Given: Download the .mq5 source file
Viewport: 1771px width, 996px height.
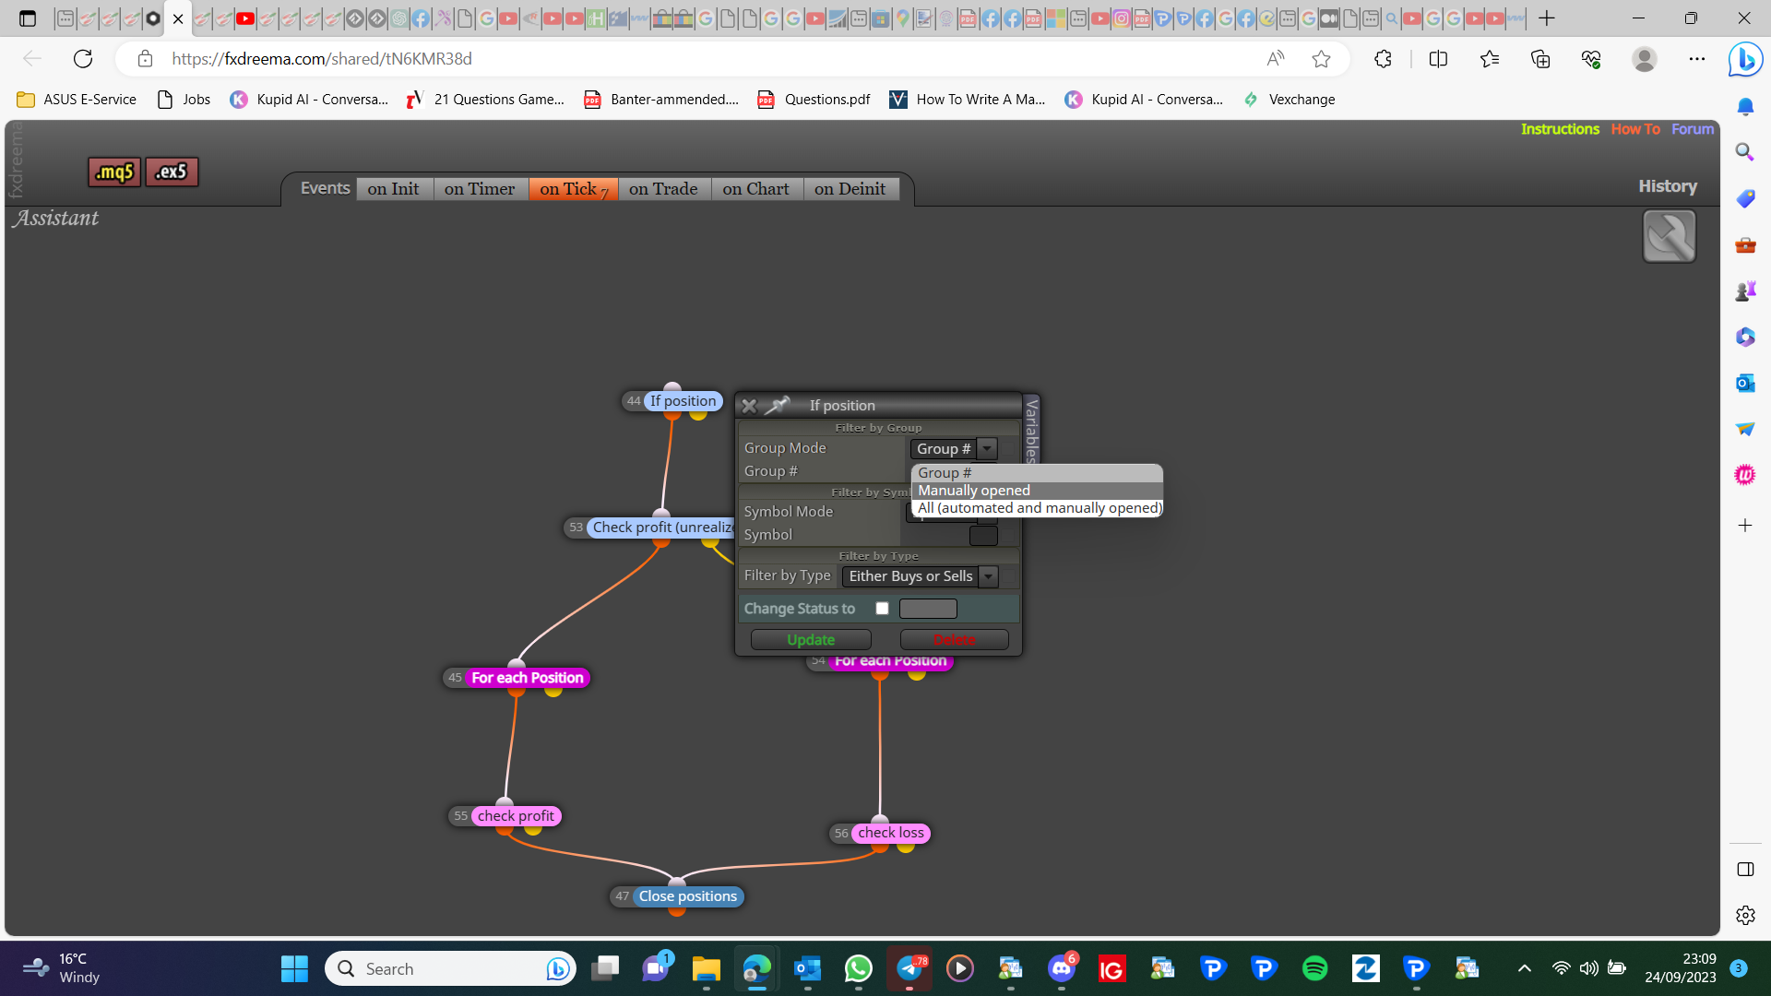Looking at the screenshot, I should 114,172.
